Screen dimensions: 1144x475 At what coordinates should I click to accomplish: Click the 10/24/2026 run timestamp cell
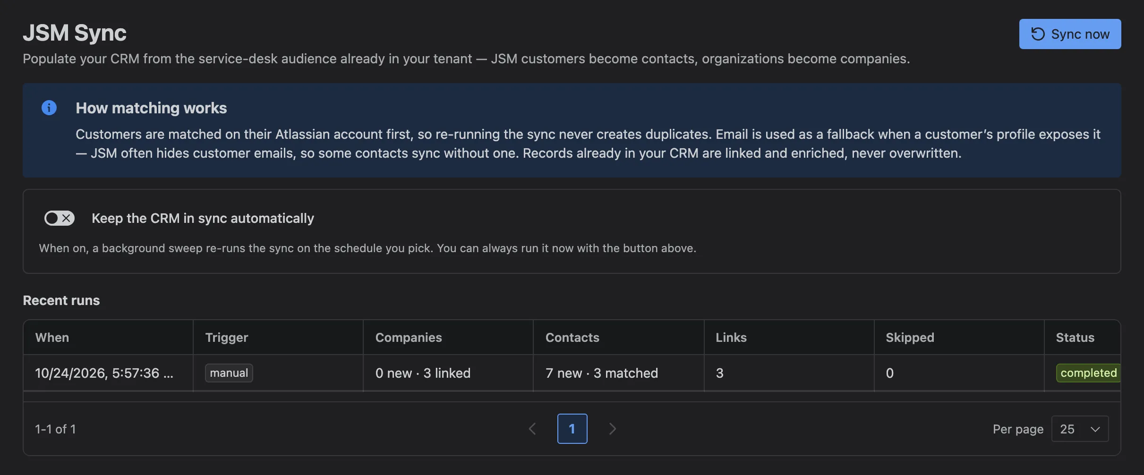[108, 373]
